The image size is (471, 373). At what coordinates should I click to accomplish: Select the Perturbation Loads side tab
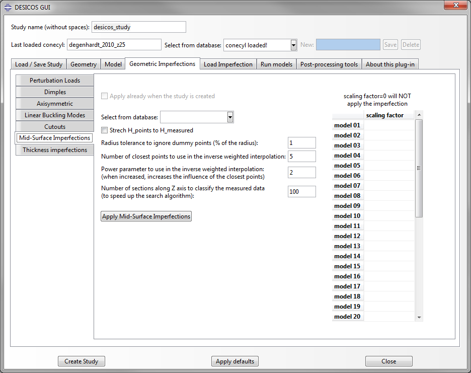click(x=55, y=80)
